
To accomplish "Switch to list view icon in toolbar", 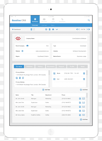I will coord(31,30).
